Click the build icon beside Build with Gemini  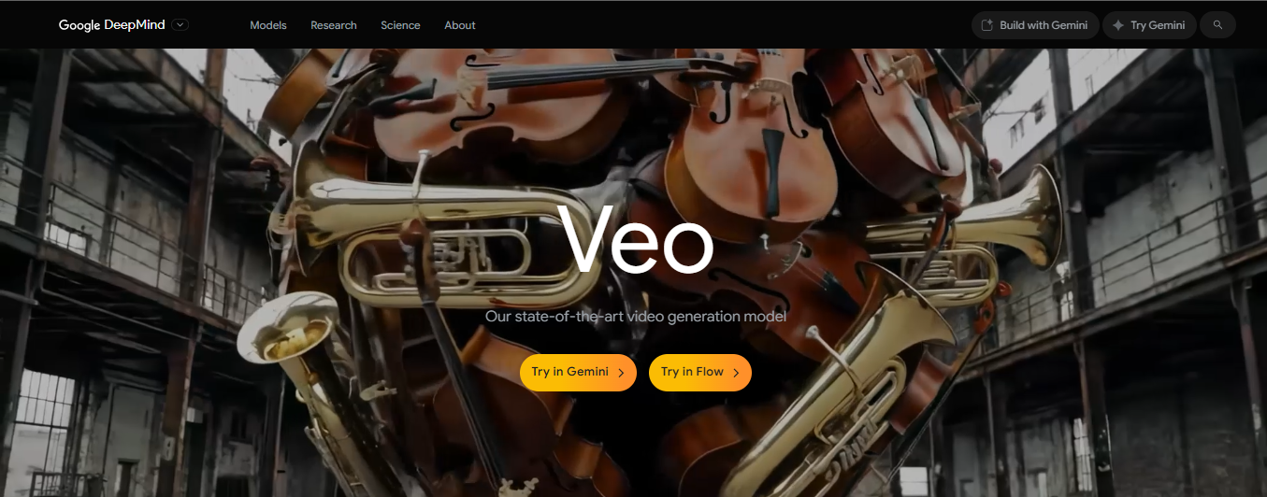pos(987,25)
